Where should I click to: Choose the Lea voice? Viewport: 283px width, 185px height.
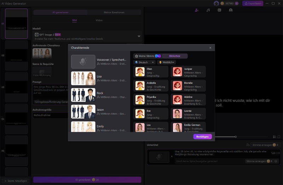pos(151,127)
